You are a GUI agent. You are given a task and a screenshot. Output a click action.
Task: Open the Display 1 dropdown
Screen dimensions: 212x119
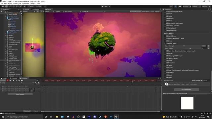pyautogui.click(x=59, y=11)
